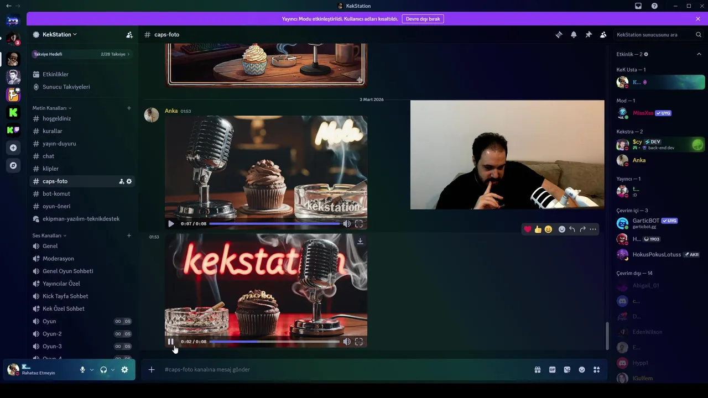Switch to the chat channel
708x398 pixels.
(82, 156)
